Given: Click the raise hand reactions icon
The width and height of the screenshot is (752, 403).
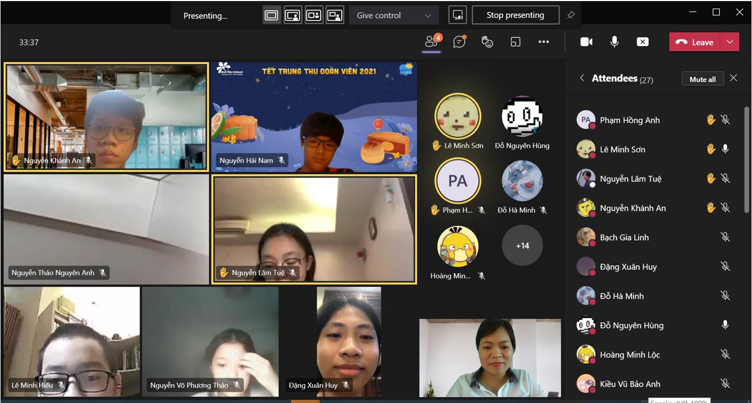Looking at the screenshot, I should pyautogui.click(x=487, y=42).
